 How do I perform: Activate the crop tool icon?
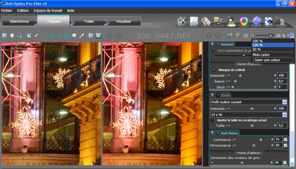pos(29,35)
